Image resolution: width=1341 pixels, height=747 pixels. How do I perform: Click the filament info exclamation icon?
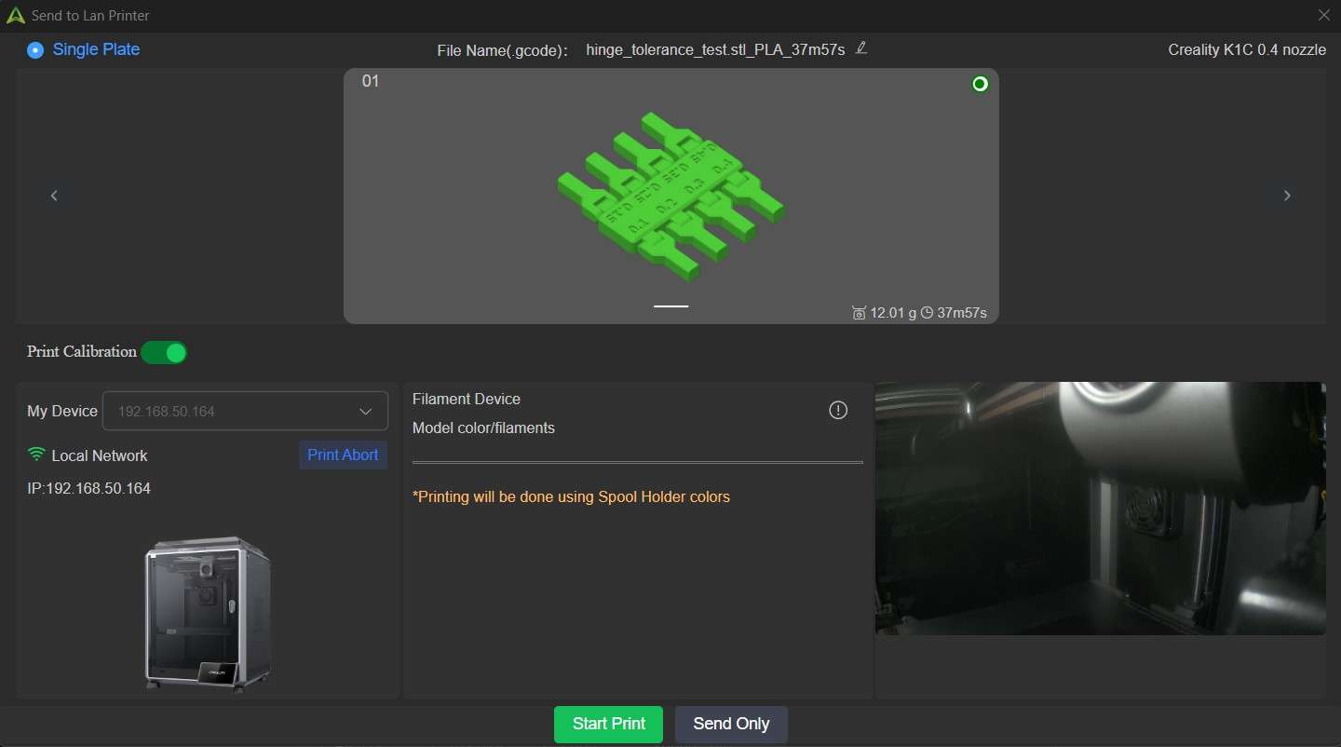tap(838, 410)
